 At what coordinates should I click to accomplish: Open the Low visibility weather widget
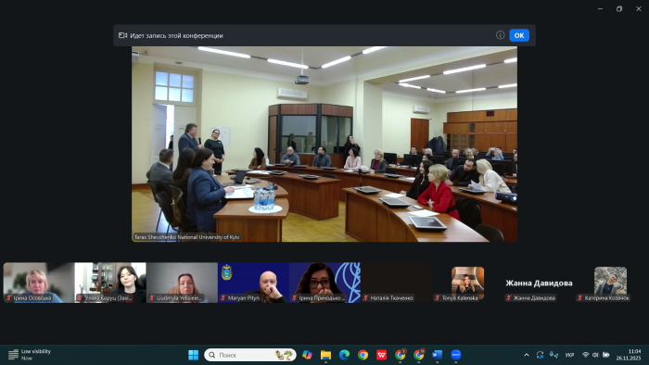pyautogui.click(x=30, y=355)
